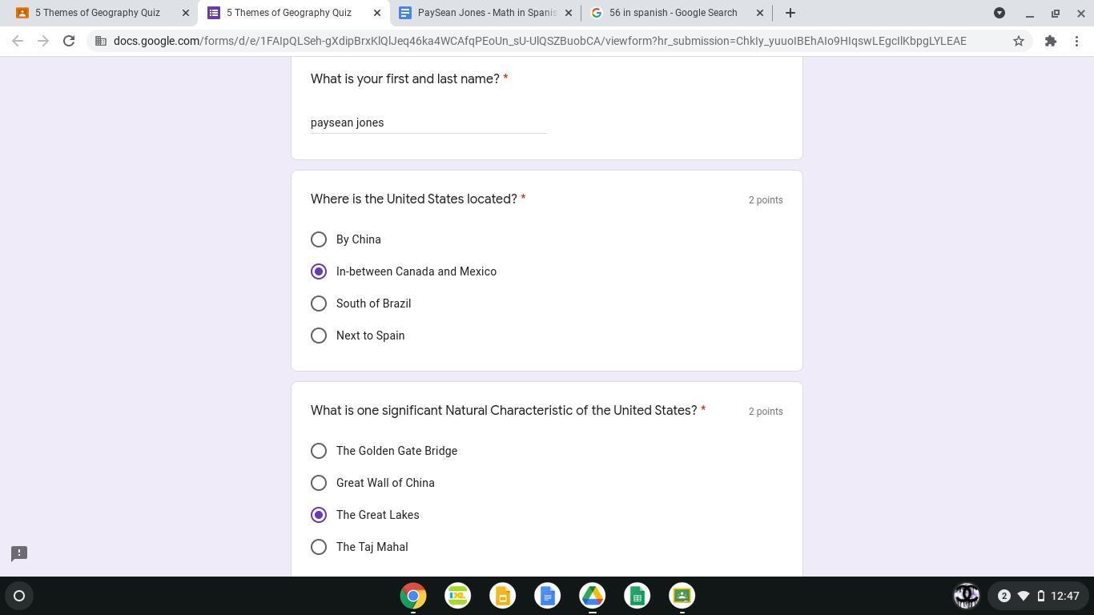
Task: Open tab search dropdown arrow
Action: tap(999, 13)
